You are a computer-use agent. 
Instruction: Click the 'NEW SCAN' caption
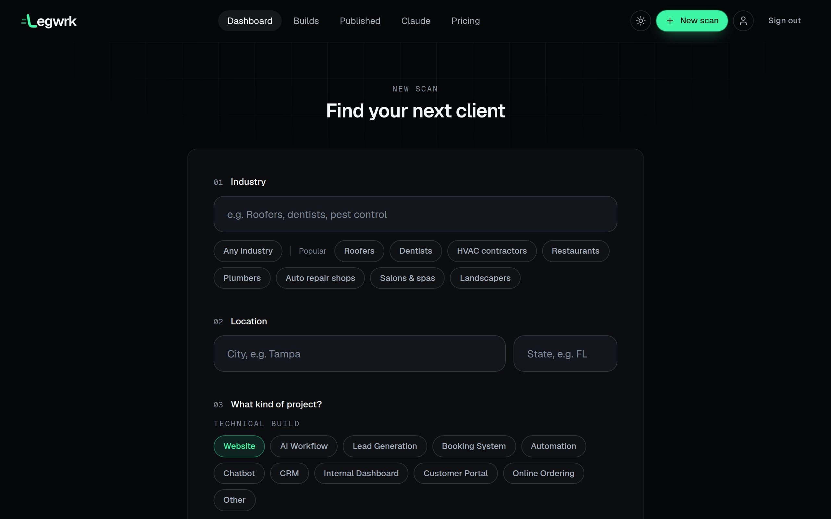point(415,89)
